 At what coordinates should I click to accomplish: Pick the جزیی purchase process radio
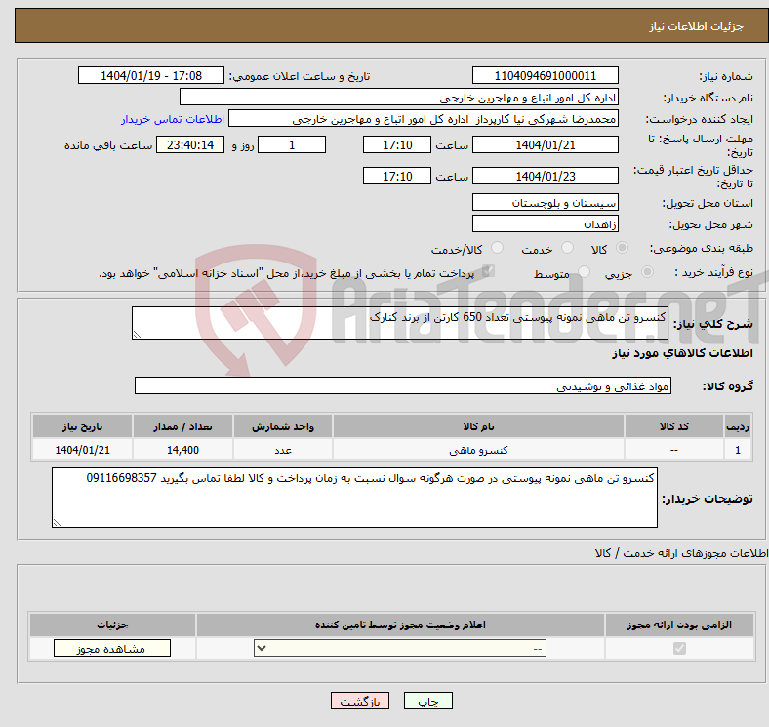644,273
